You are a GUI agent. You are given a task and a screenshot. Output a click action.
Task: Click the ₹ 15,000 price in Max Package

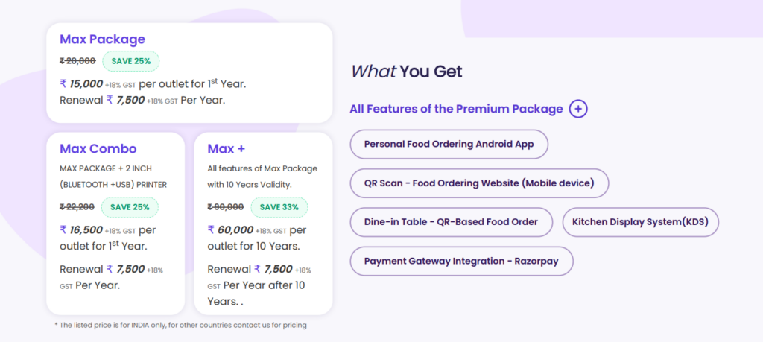[81, 83]
